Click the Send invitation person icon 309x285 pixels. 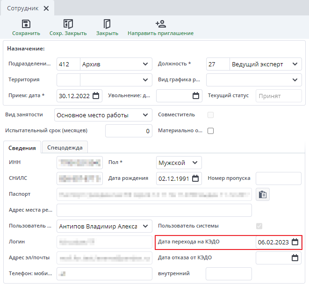(x=160, y=24)
